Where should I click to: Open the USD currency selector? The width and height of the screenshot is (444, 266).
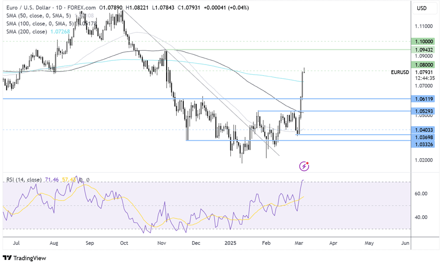click(x=421, y=8)
